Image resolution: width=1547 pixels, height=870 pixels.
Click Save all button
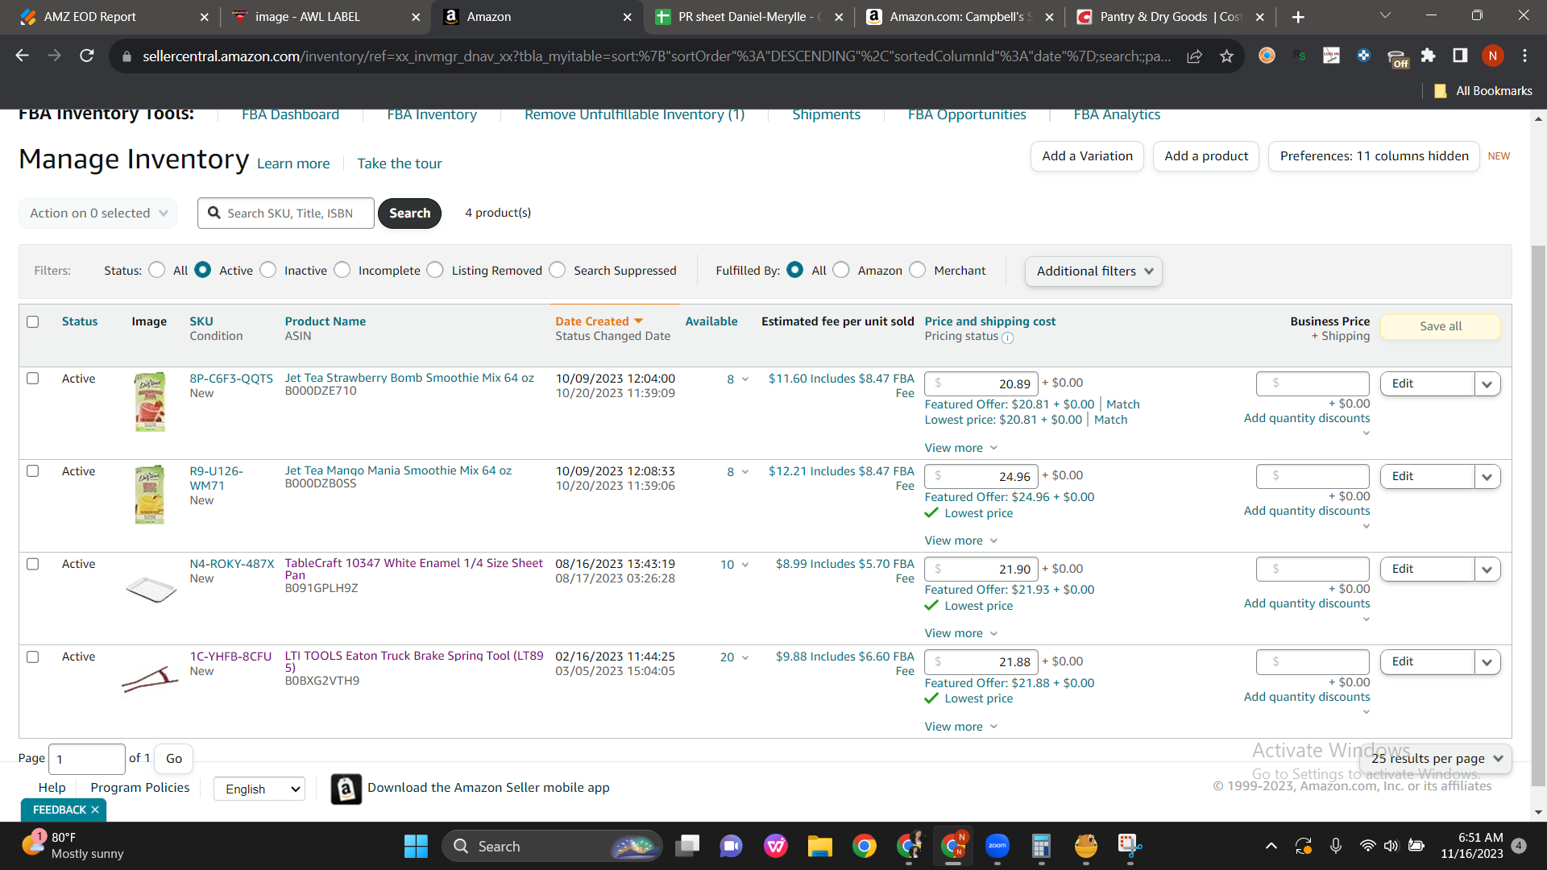pos(1441,326)
